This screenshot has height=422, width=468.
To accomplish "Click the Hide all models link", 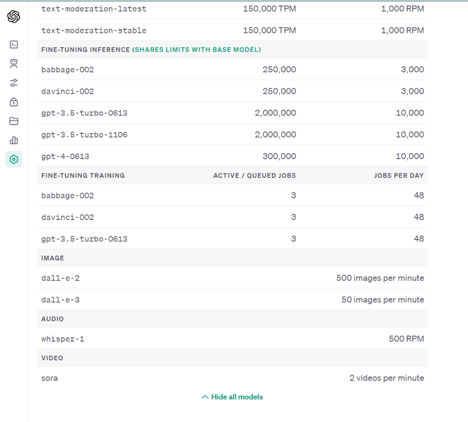I will [x=237, y=397].
